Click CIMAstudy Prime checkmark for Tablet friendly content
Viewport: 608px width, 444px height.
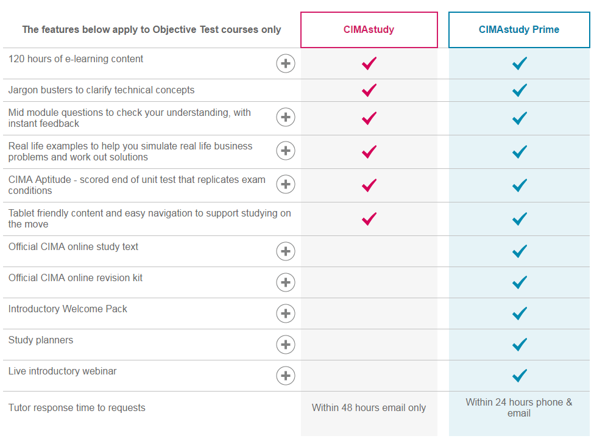pyautogui.click(x=518, y=218)
